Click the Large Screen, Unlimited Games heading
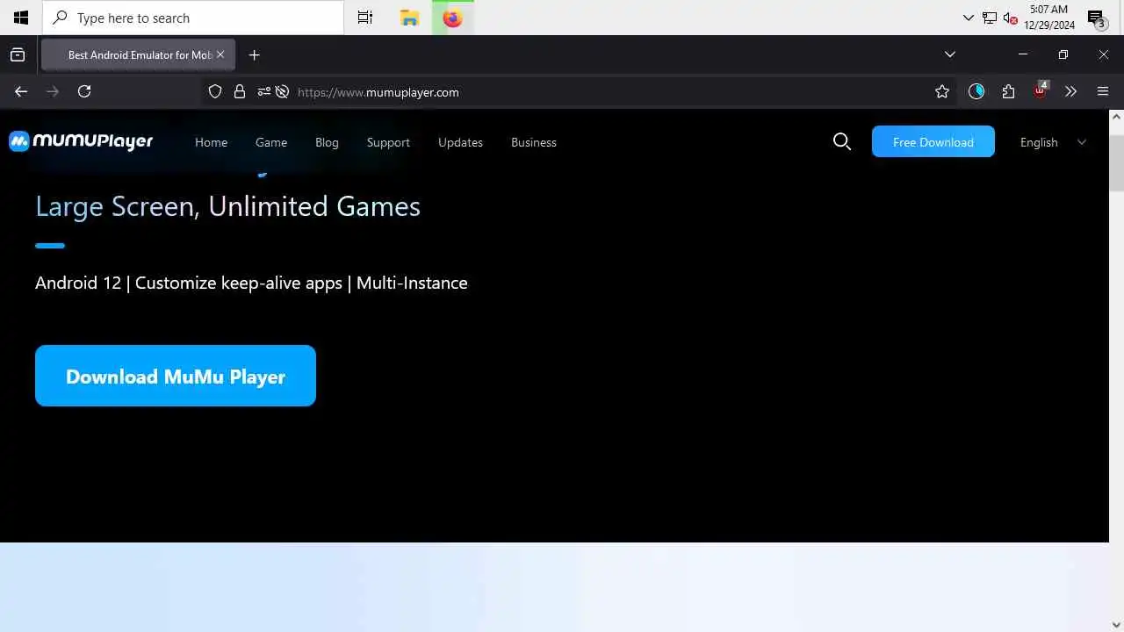 [227, 206]
